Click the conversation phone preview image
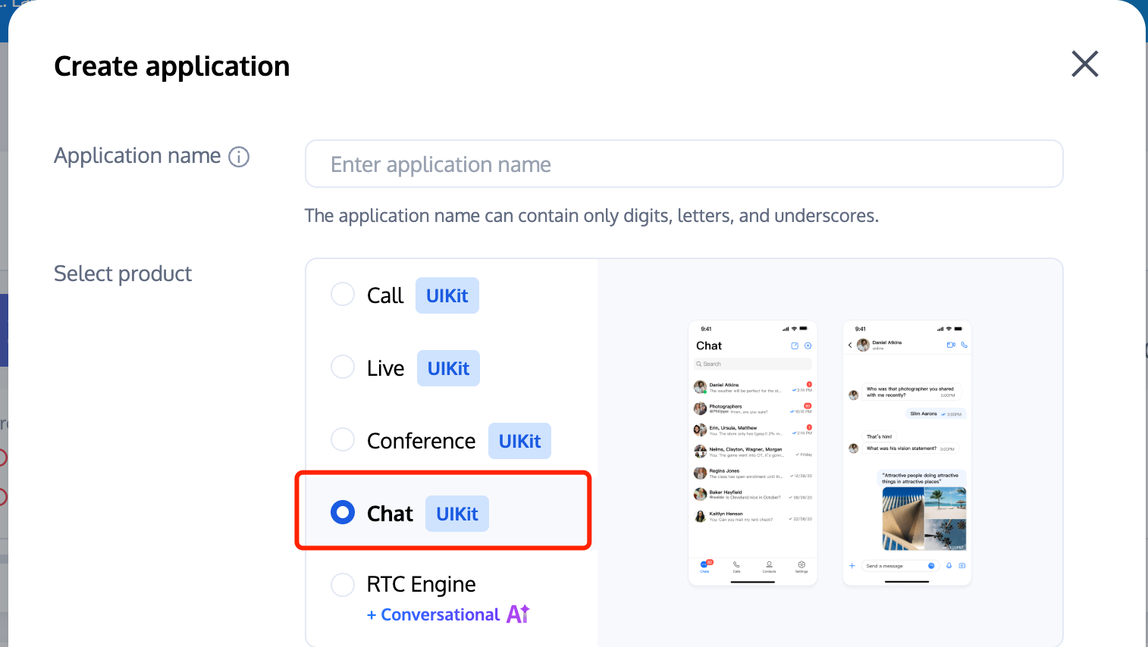Image resolution: width=1148 pixels, height=647 pixels. click(907, 453)
